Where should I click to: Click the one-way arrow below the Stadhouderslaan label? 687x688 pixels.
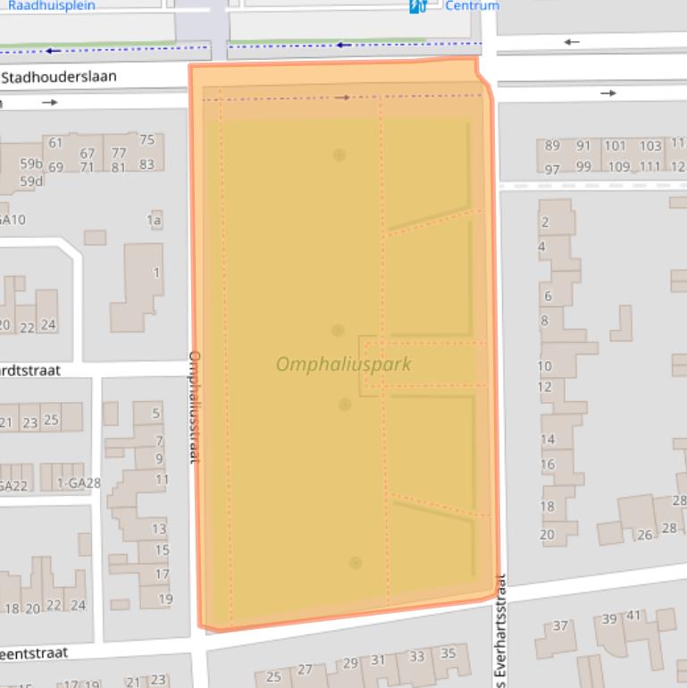coord(49,103)
